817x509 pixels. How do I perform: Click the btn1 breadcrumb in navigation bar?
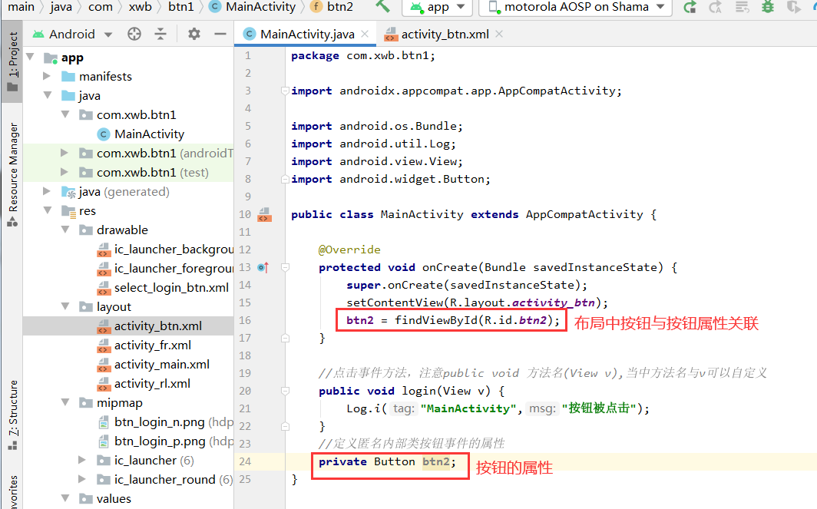180,7
